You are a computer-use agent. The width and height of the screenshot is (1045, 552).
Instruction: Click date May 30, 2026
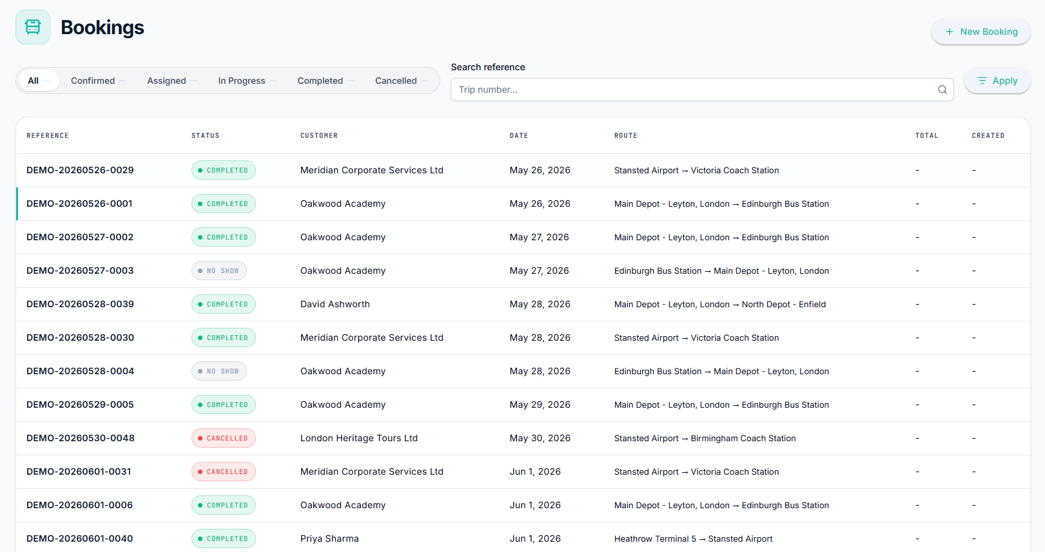pos(540,438)
